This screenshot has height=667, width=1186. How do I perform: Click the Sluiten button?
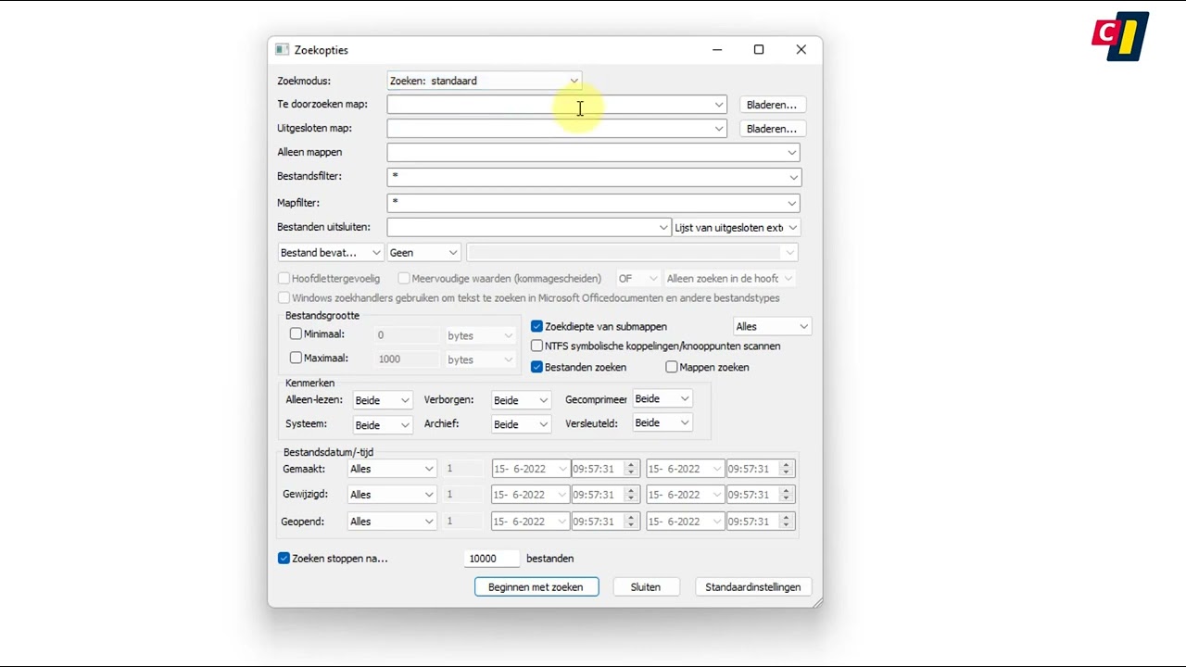click(x=645, y=587)
